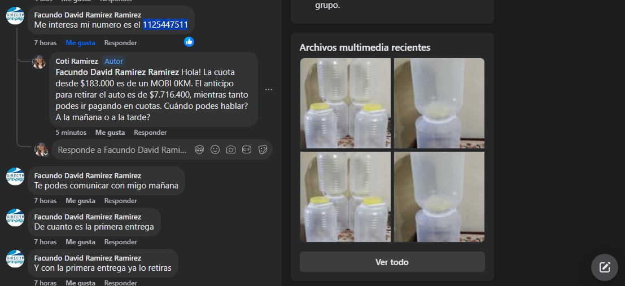Open Facundo's avatar beside 'Te podes comunicar' comment

click(x=15, y=177)
